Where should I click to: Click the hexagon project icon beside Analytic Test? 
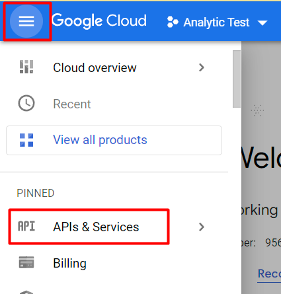(173, 22)
